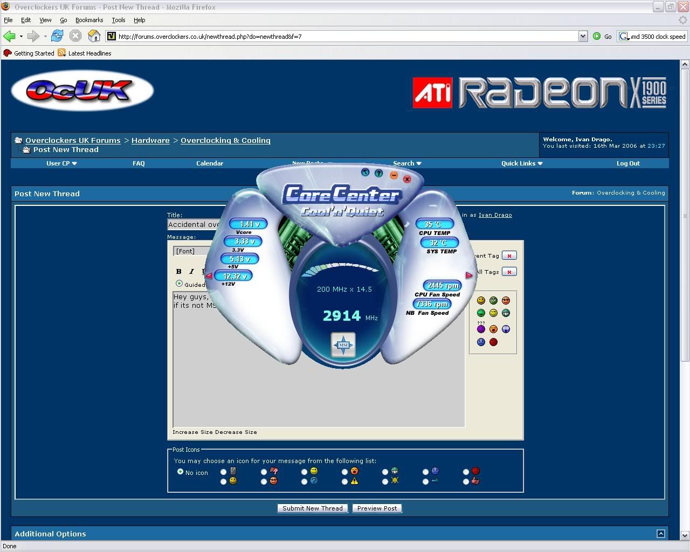Viewport: 690px width, 552px height.
Task: Open the Hardware breadcrumb link
Action: pos(150,140)
